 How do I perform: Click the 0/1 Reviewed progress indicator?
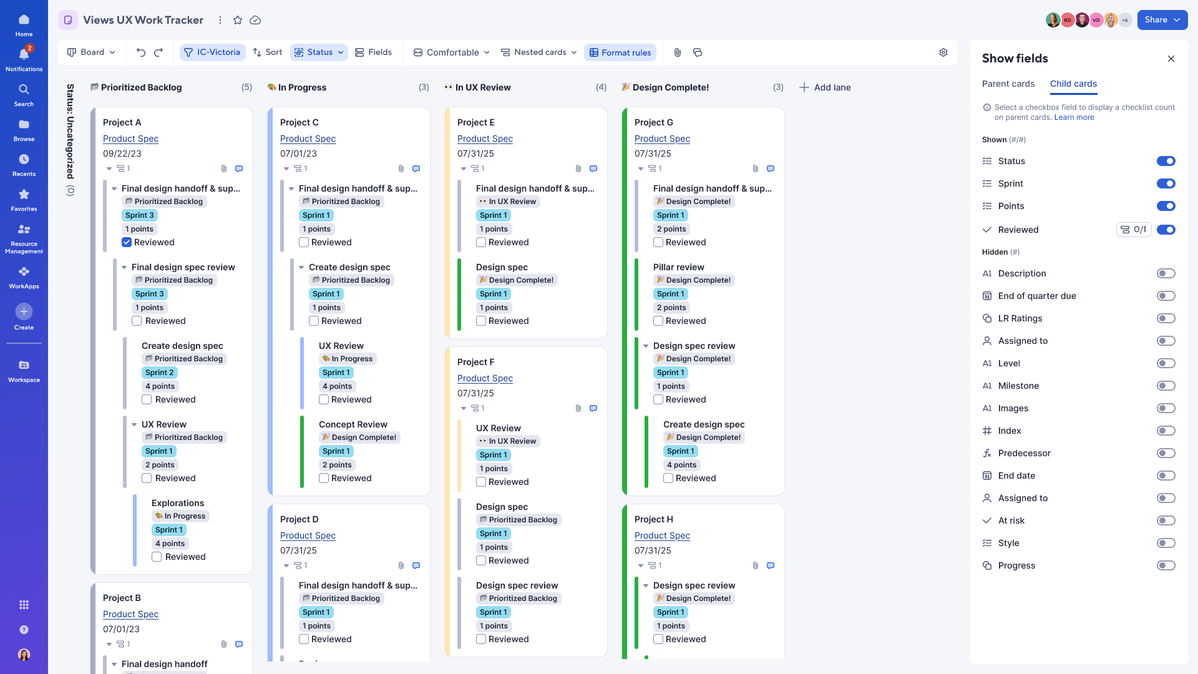[1134, 230]
